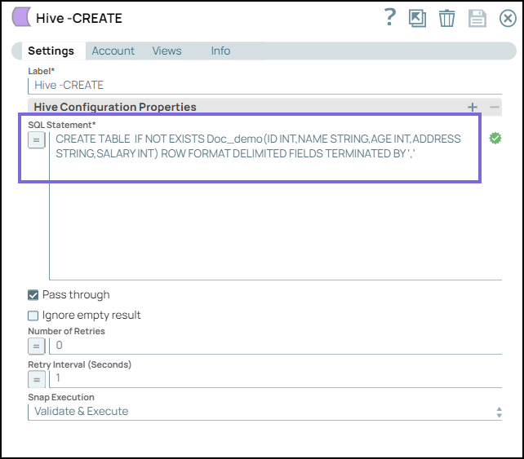Image resolution: width=524 pixels, height=459 pixels.
Task: Click the purple Hive snap icon
Action: tap(21, 18)
